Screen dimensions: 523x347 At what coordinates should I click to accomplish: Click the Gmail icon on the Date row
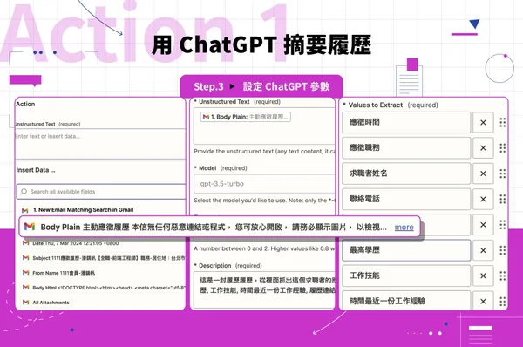click(25, 243)
